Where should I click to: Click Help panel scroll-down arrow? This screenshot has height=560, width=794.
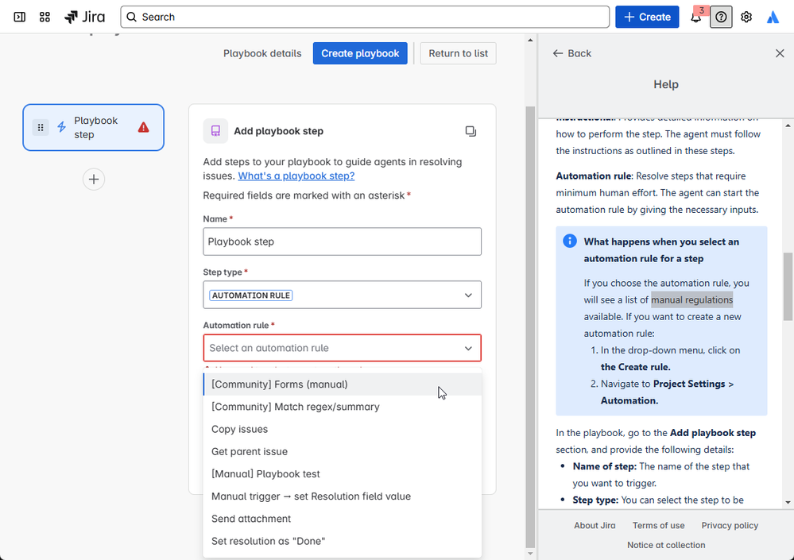click(x=788, y=503)
